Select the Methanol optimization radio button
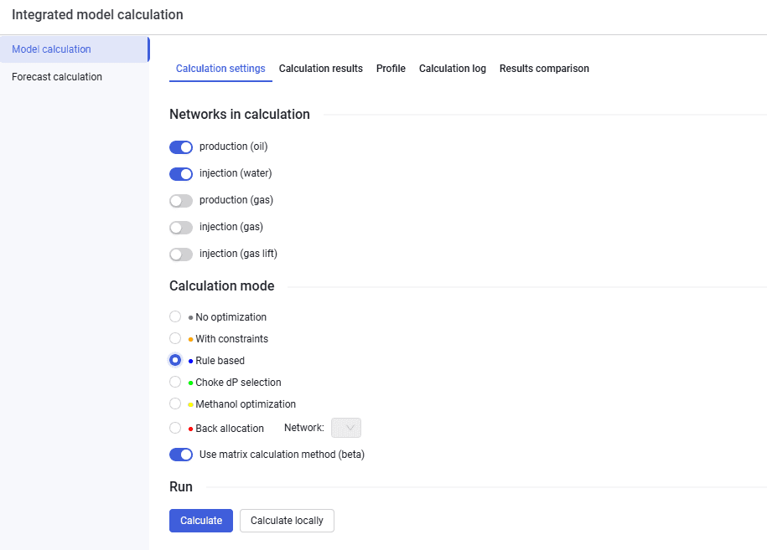Viewport: 767px width, 550px height. click(175, 404)
